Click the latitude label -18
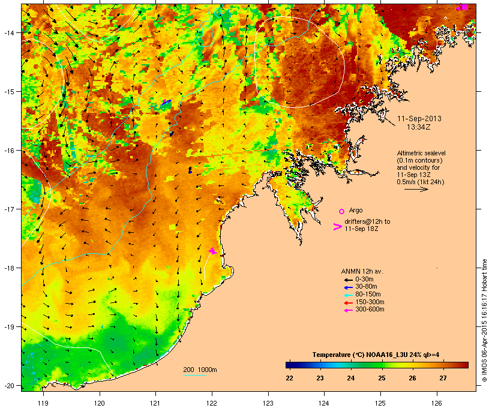Screen dimensions: 492x408 pyautogui.click(x=8, y=268)
